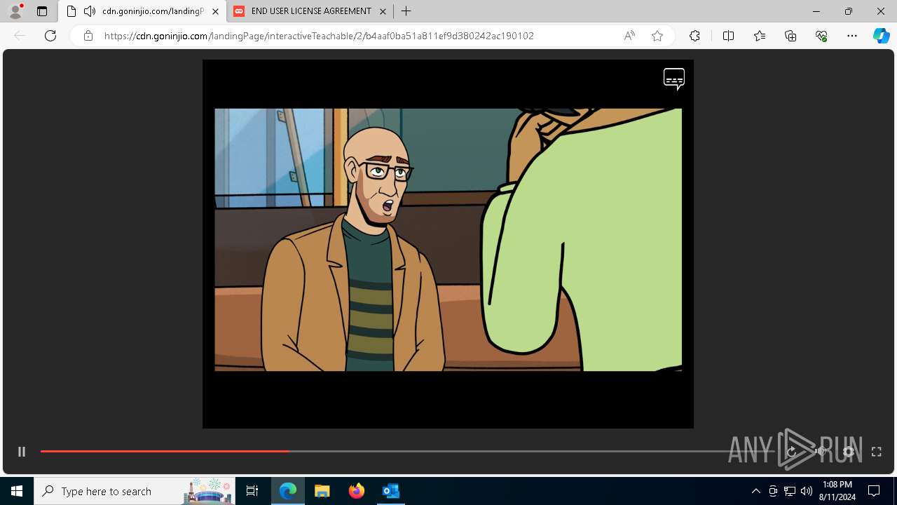The height and width of the screenshot is (505, 897).
Task: Close END USER LICENSE AGREEMENT tab
Action: point(383,11)
